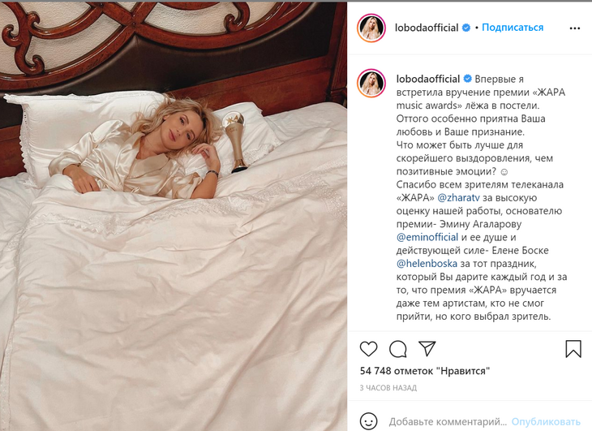Image resolution: width=592 pixels, height=431 pixels.
Task: Open the @zharatv mention
Action: point(459,198)
